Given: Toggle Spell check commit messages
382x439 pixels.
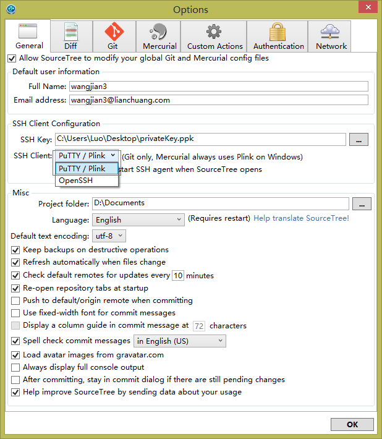Looking at the screenshot, I should (15, 341).
